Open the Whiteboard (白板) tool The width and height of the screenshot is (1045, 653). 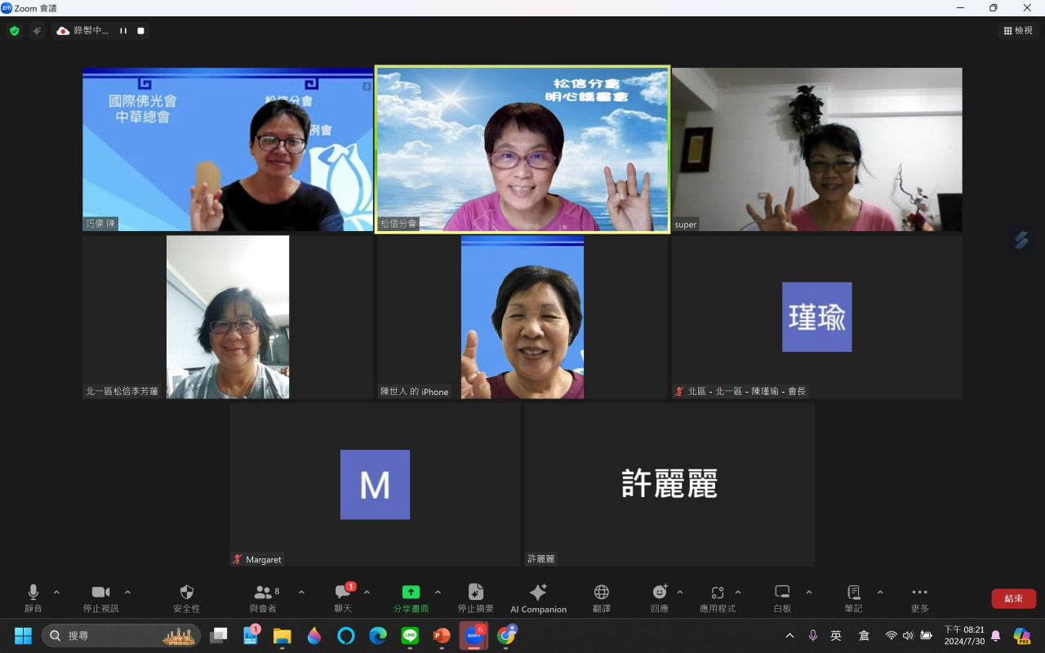782,598
